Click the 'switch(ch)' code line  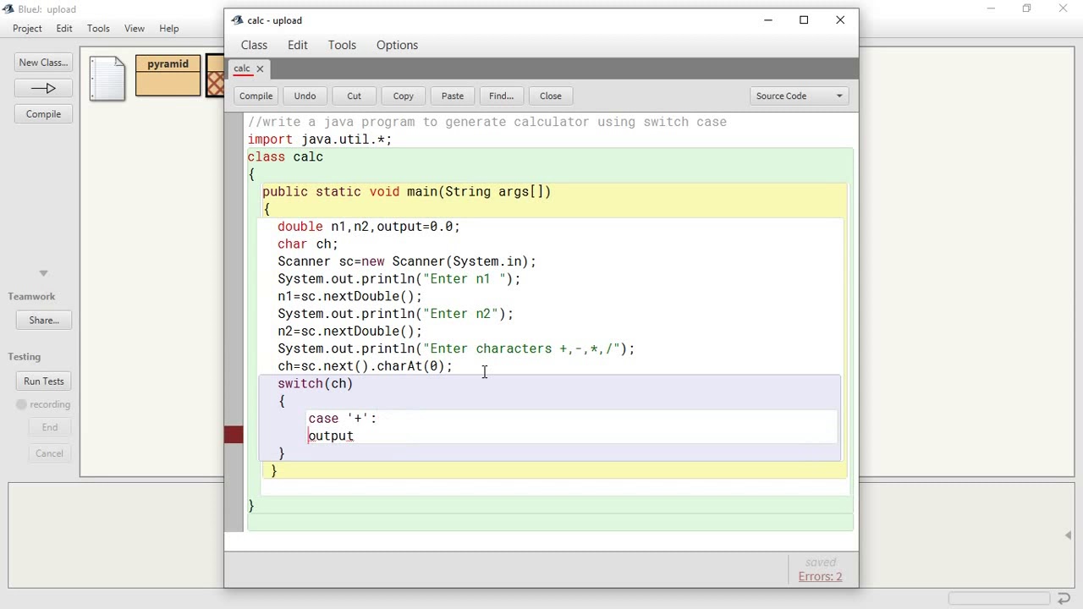tap(315, 384)
